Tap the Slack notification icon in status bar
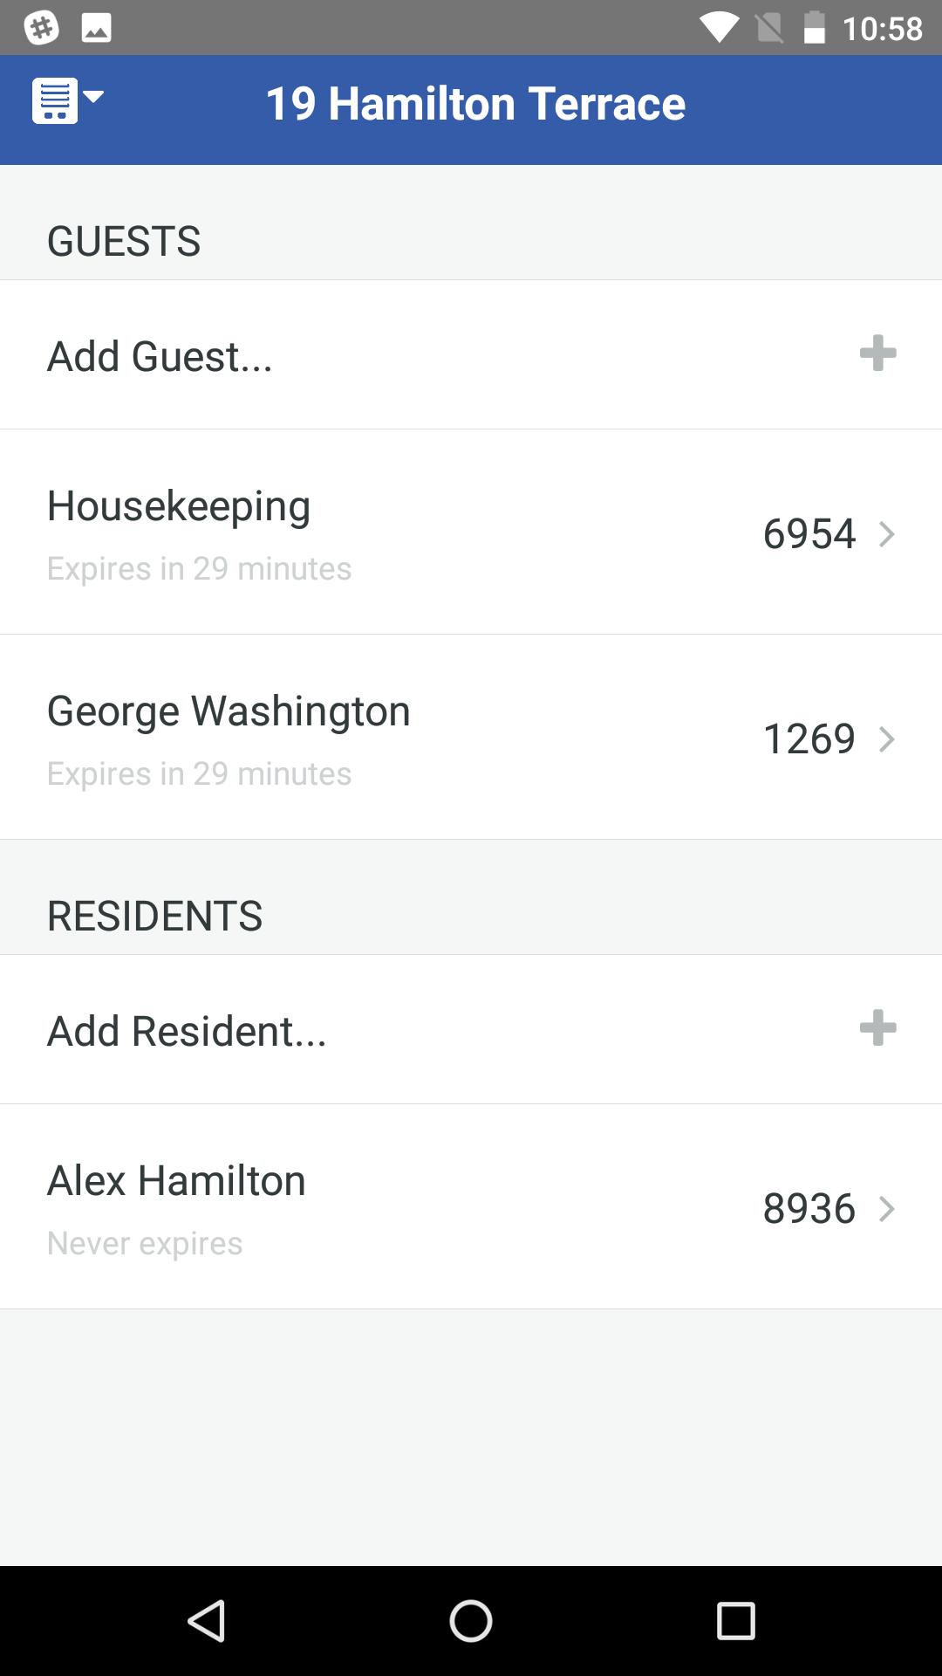Screen dimensions: 942x1676 (x=41, y=28)
